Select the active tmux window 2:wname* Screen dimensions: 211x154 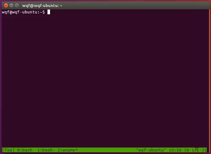click(x=67, y=150)
